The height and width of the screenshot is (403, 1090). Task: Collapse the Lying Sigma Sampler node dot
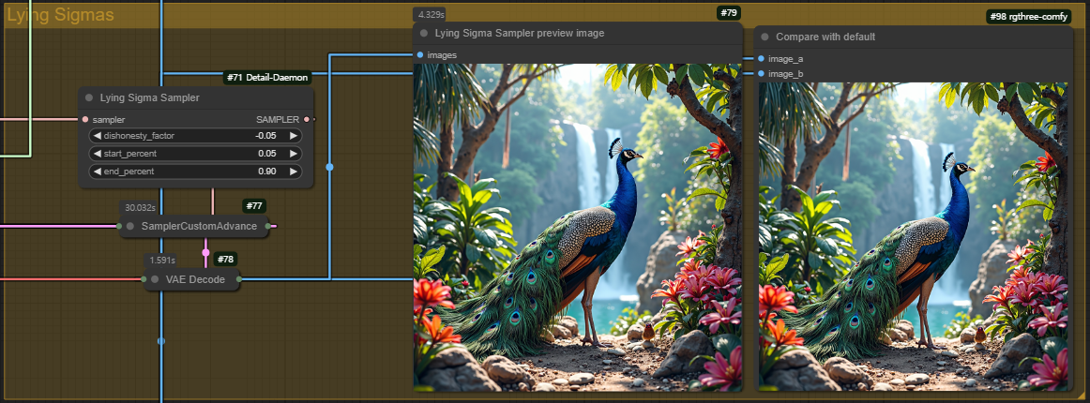[89, 98]
